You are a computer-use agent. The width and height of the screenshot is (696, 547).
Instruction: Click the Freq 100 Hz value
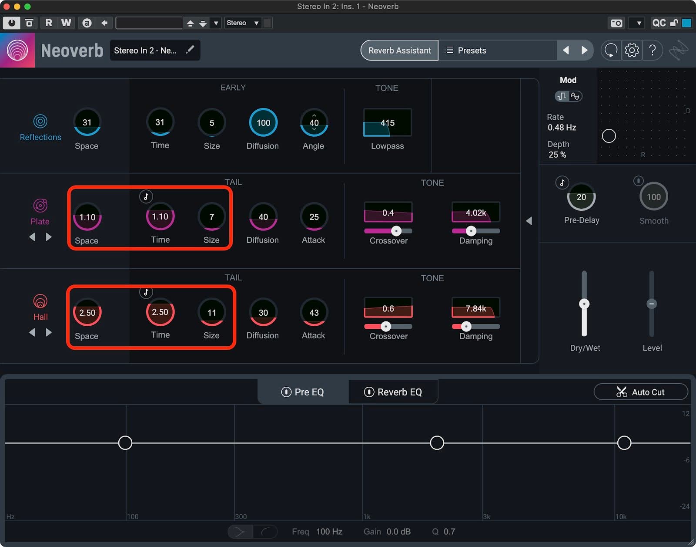coord(329,532)
